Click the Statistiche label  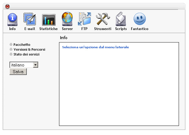(48, 29)
